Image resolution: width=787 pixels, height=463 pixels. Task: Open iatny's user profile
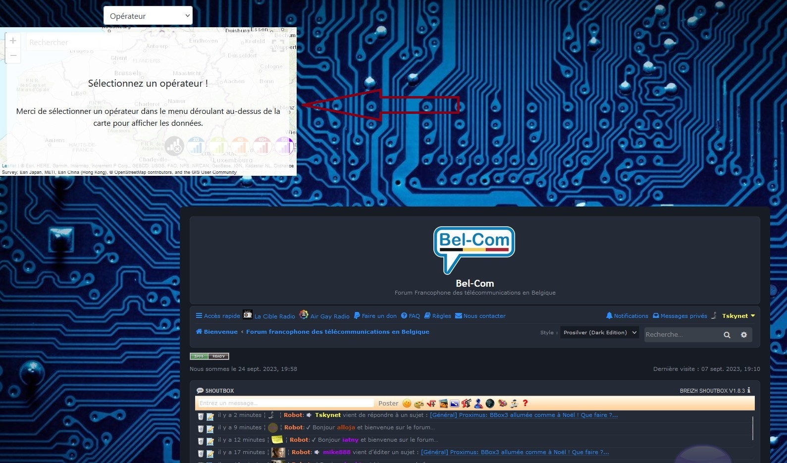350,440
